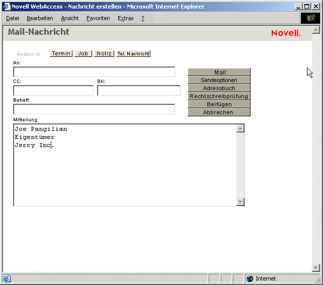Click Beifügen to attach a file
The image size is (323, 285).
[x=219, y=104]
